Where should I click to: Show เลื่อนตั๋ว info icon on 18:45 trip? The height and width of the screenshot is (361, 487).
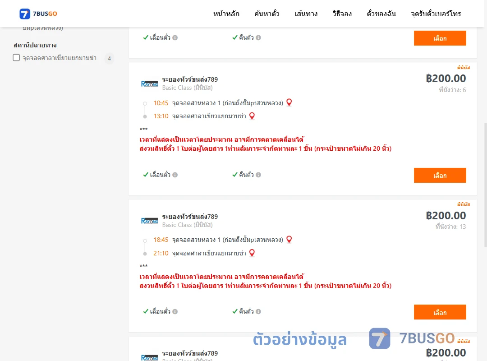175,311
